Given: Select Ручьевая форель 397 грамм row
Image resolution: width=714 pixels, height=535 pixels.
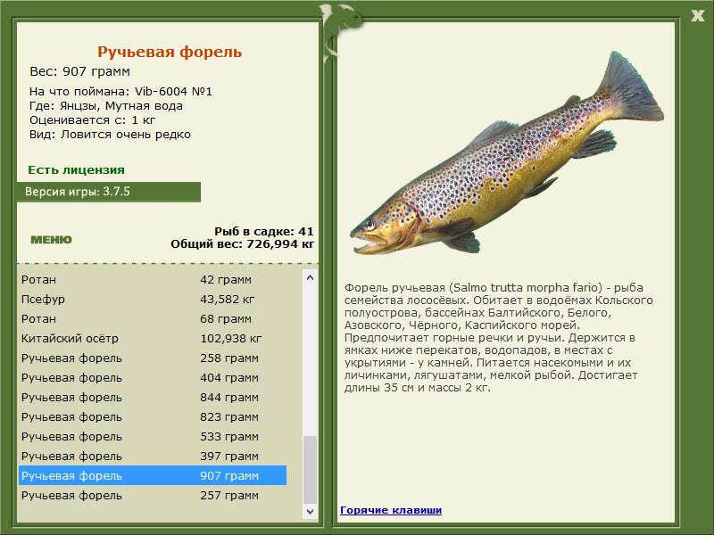Looking at the screenshot, I should coord(153,456).
